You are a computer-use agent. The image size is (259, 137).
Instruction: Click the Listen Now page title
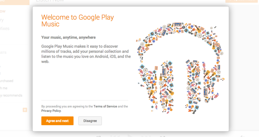[50, 1]
